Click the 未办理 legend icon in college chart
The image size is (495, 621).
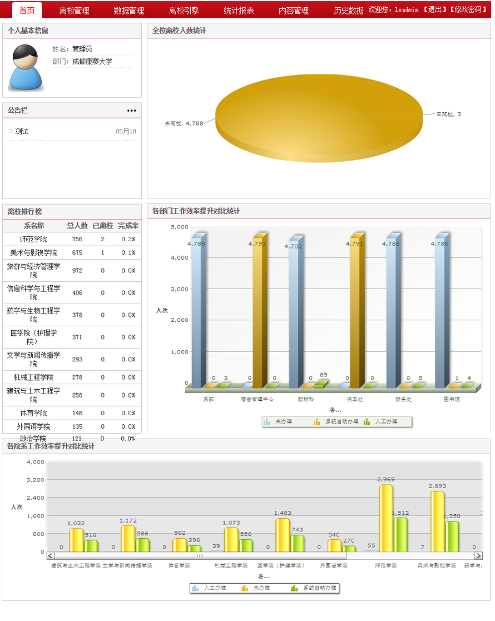pos(245,589)
